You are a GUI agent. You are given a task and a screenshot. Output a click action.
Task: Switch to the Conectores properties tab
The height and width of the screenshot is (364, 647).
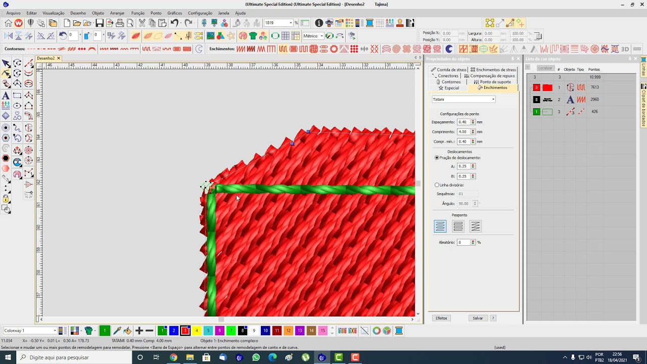445,76
